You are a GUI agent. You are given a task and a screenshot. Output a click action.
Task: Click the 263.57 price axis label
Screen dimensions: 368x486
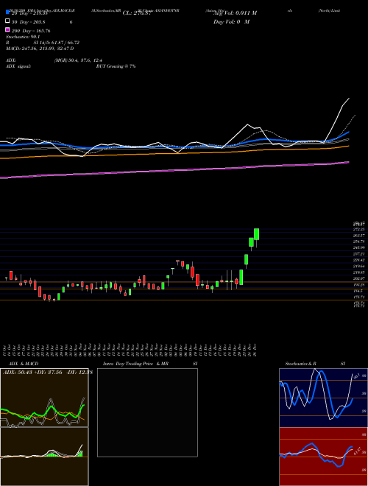358,236
